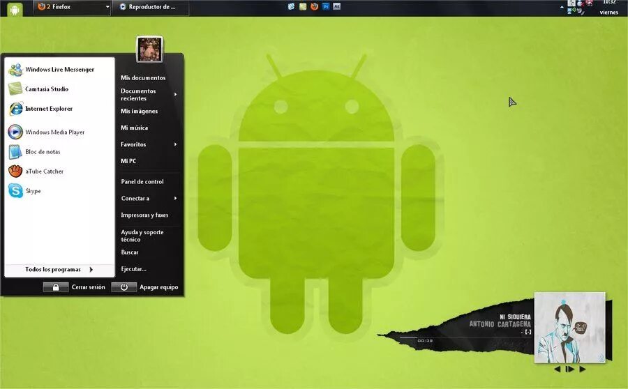Click the tray icon right of network
This screenshot has height=389, width=628.
[580, 11]
